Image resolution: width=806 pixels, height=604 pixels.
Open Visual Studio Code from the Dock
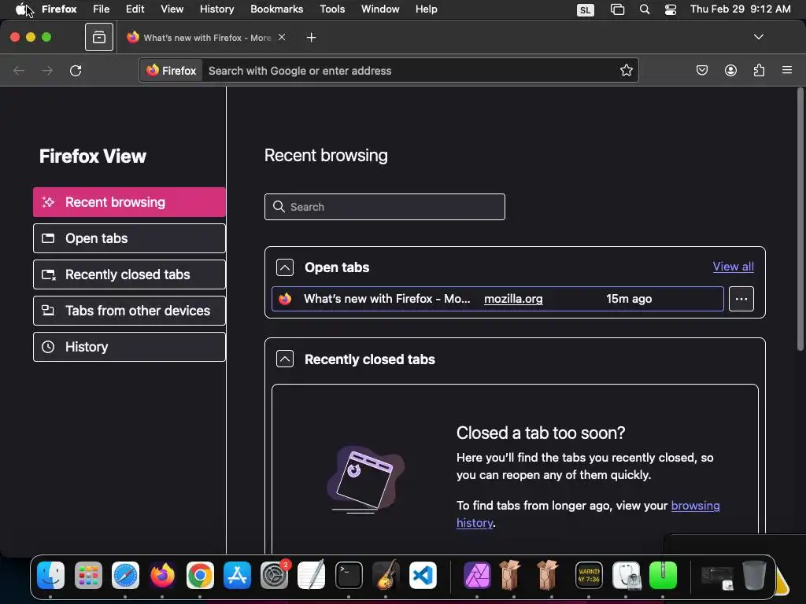(423, 575)
